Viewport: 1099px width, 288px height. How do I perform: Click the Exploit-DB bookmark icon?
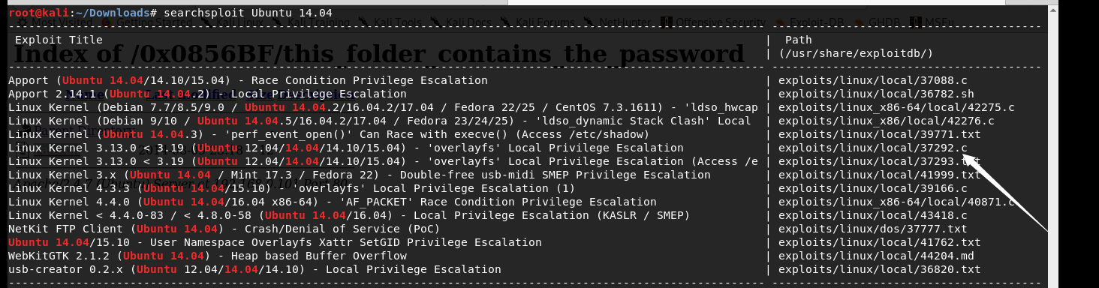(x=780, y=22)
